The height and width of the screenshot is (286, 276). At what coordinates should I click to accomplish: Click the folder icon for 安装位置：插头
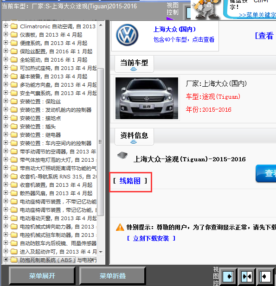click(x=14, y=127)
